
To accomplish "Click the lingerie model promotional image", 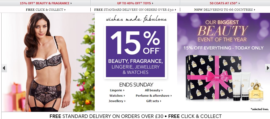I will [48, 62].
